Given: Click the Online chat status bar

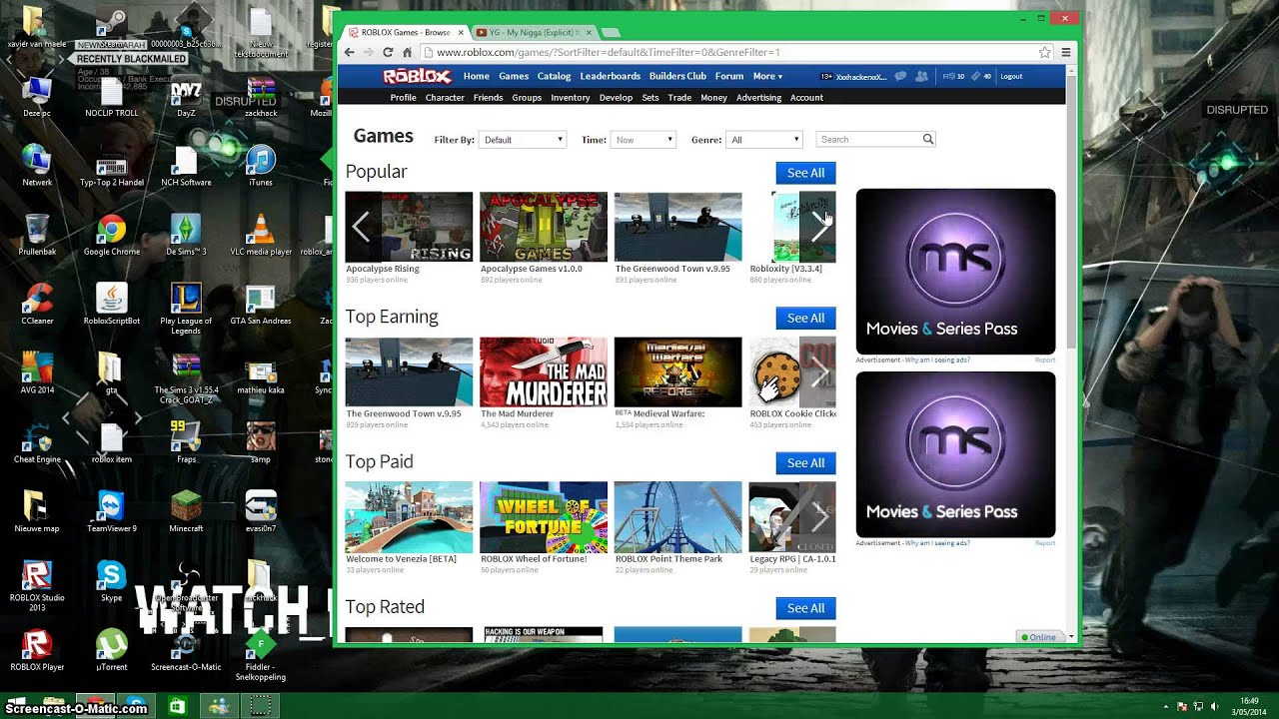Looking at the screenshot, I should (x=1039, y=637).
